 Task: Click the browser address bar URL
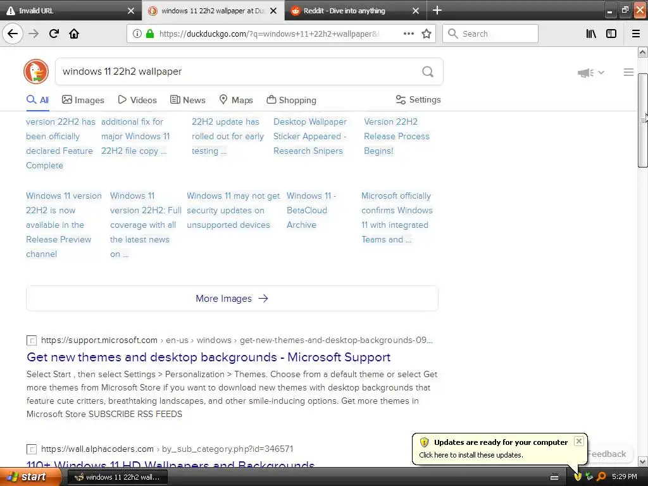pos(268,34)
